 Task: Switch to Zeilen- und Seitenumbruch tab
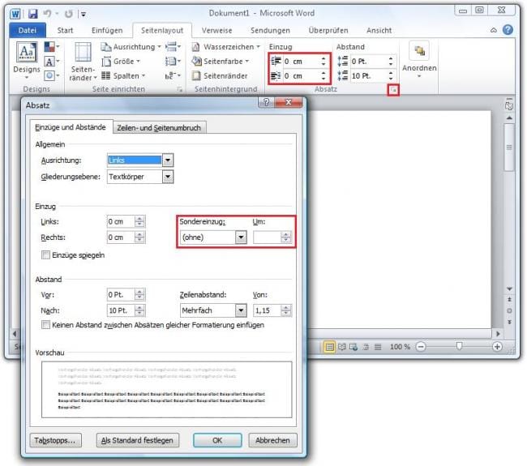(x=159, y=128)
